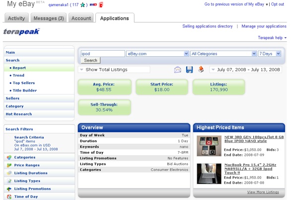This screenshot has width=293, height=200.
Task: Switch to the Messages (3) tab
Action: (49, 18)
